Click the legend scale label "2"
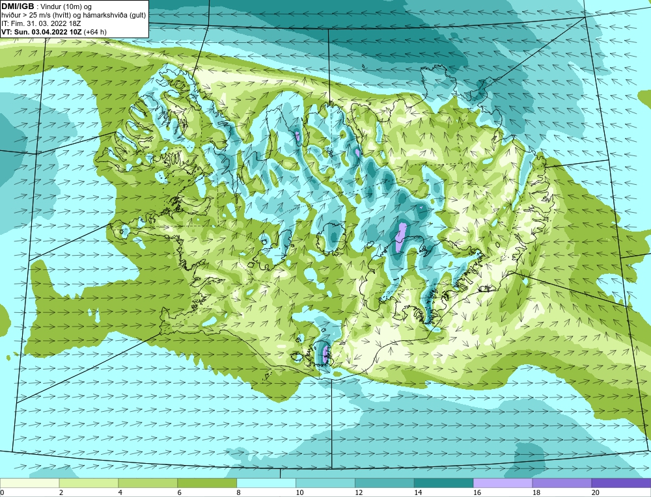Viewport: 651px width, 497px height. point(61,493)
